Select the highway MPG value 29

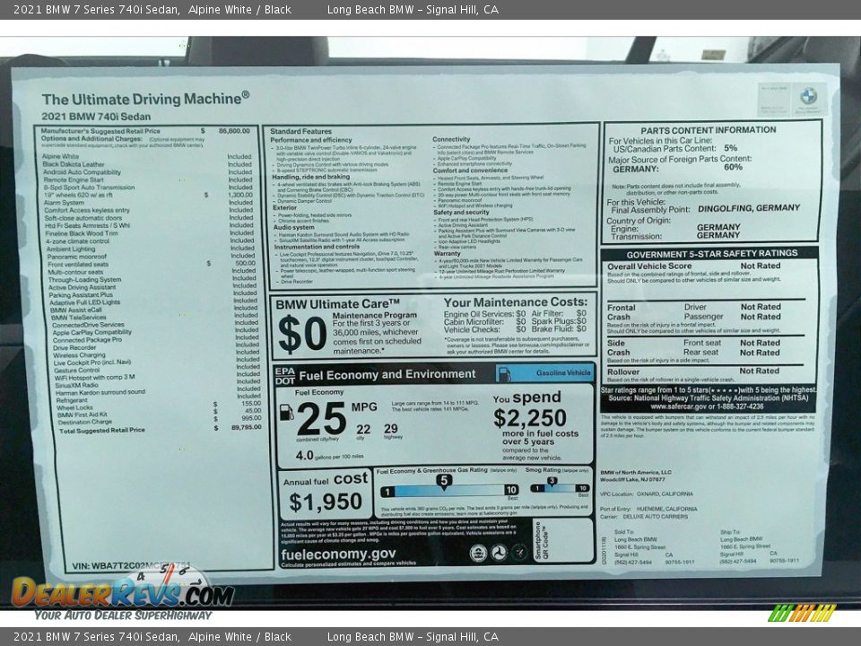(x=391, y=428)
